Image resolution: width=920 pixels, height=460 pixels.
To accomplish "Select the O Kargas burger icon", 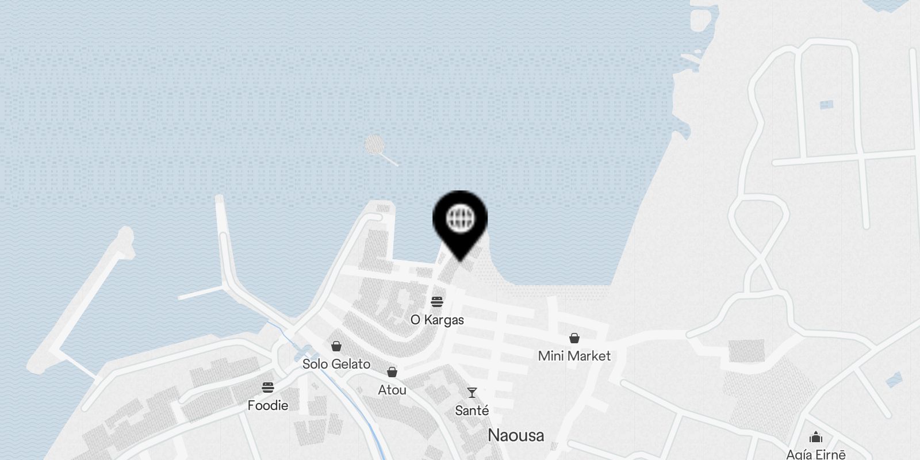I will (x=437, y=302).
